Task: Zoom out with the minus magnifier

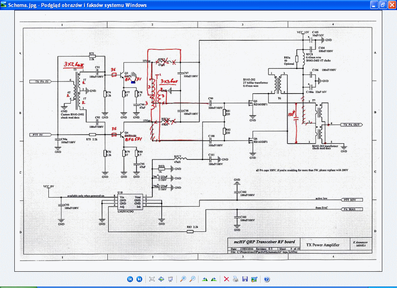Action: click(x=192, y=279)
